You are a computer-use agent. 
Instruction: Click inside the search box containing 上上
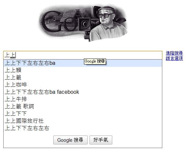tap(83, 55)
